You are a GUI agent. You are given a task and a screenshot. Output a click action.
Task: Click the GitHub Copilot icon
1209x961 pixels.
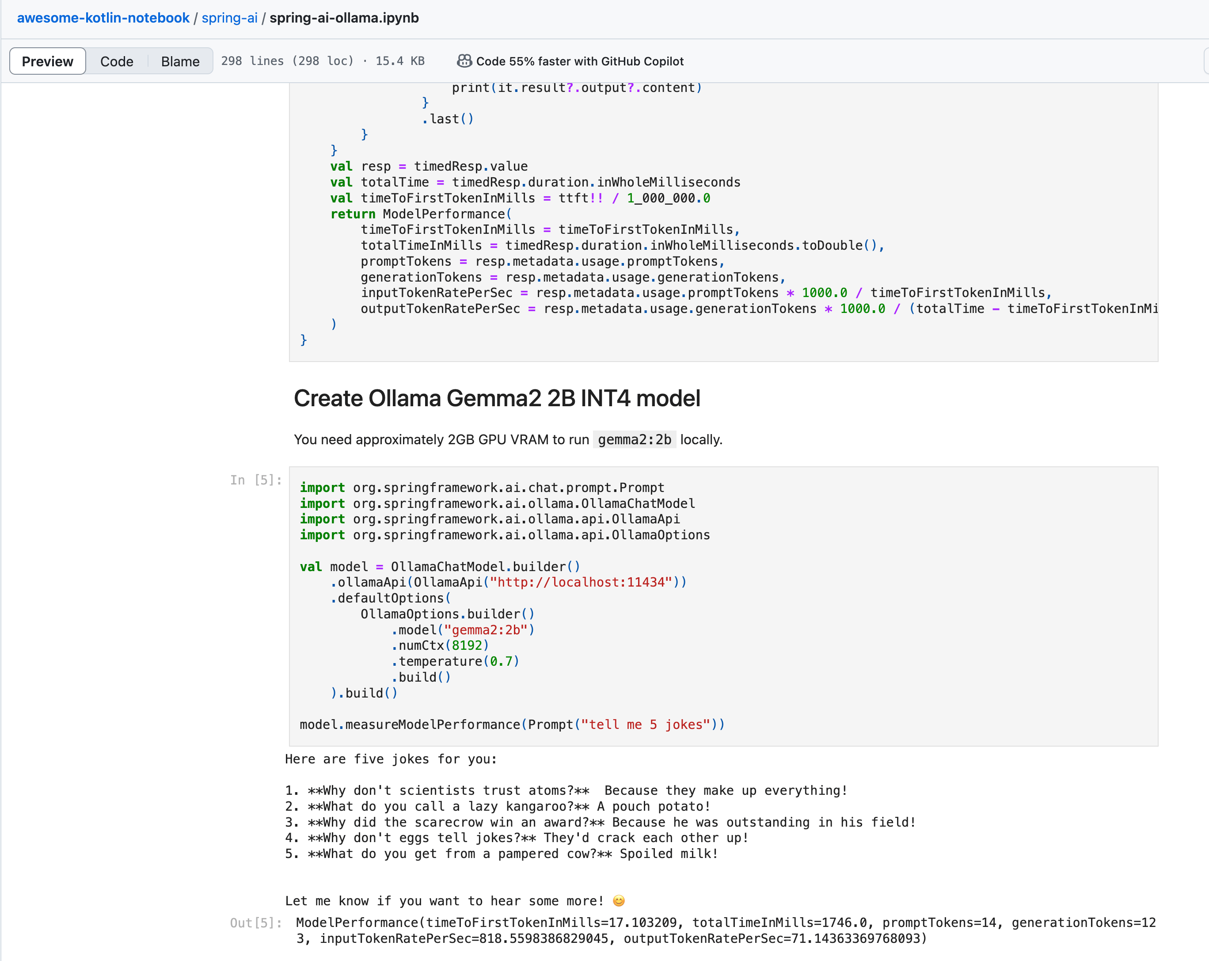(x=464, y=61)
